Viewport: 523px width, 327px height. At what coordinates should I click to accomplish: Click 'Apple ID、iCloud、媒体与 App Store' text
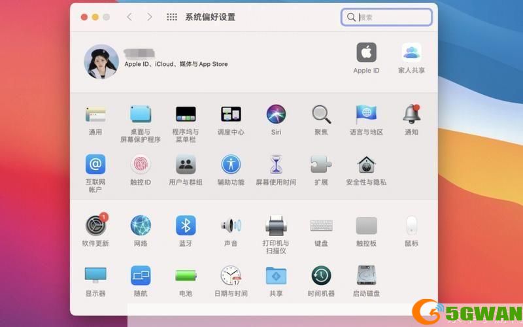point(176,64)
